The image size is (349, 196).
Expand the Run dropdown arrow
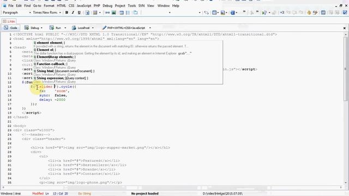tap(65, 28)
